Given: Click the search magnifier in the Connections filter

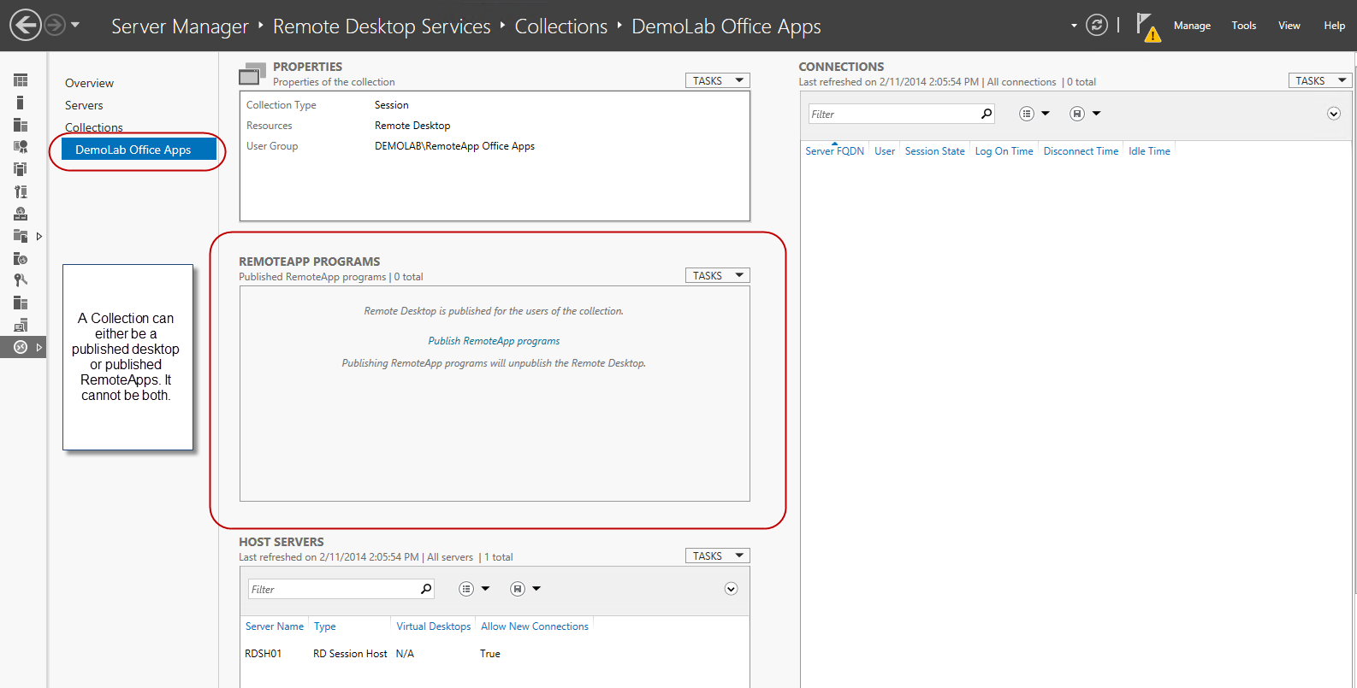Looking at the screenshot, I should pos(987,114).
